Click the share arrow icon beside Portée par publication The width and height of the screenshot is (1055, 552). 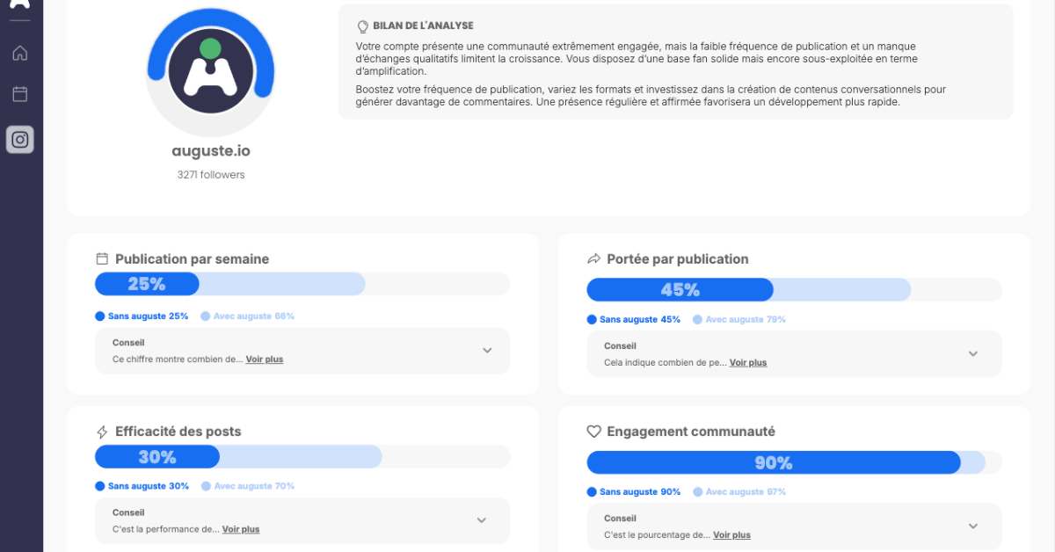click(x=593, y=259)
